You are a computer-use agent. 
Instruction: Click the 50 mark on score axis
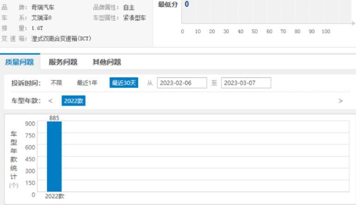pyautogui.click(x=254, y=31)
